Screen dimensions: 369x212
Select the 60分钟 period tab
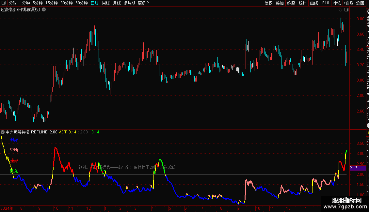(x=81, y=3)
